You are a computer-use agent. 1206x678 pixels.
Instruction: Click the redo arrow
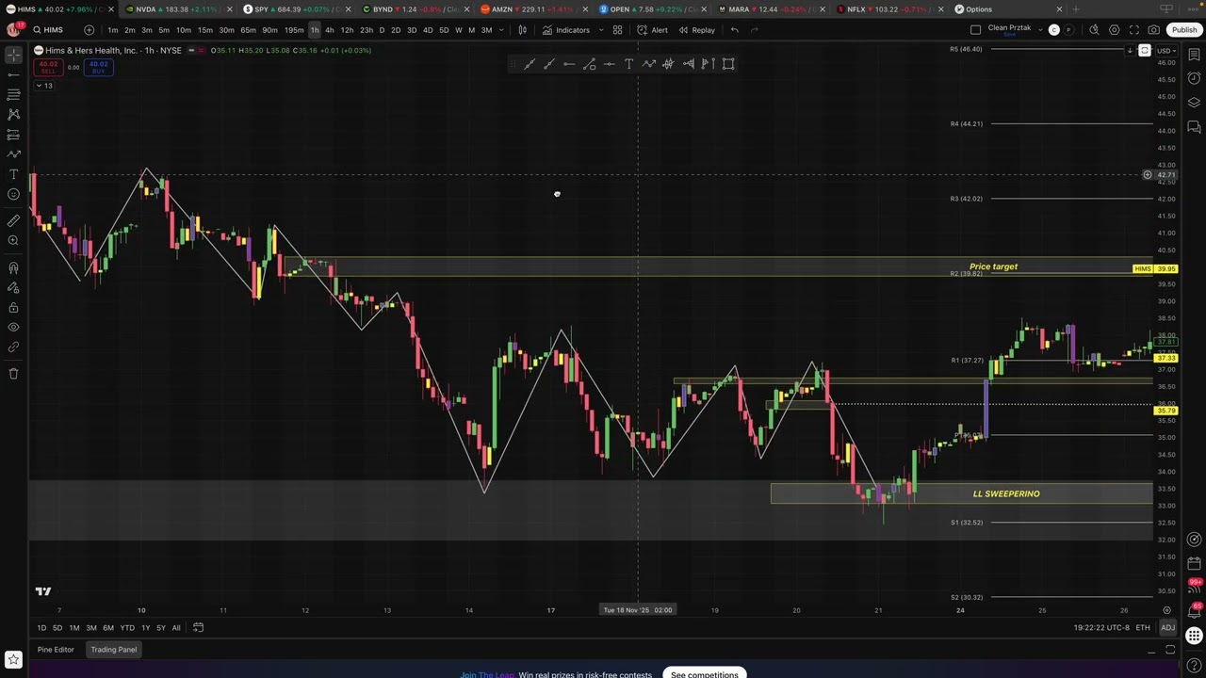coord(754,30)
